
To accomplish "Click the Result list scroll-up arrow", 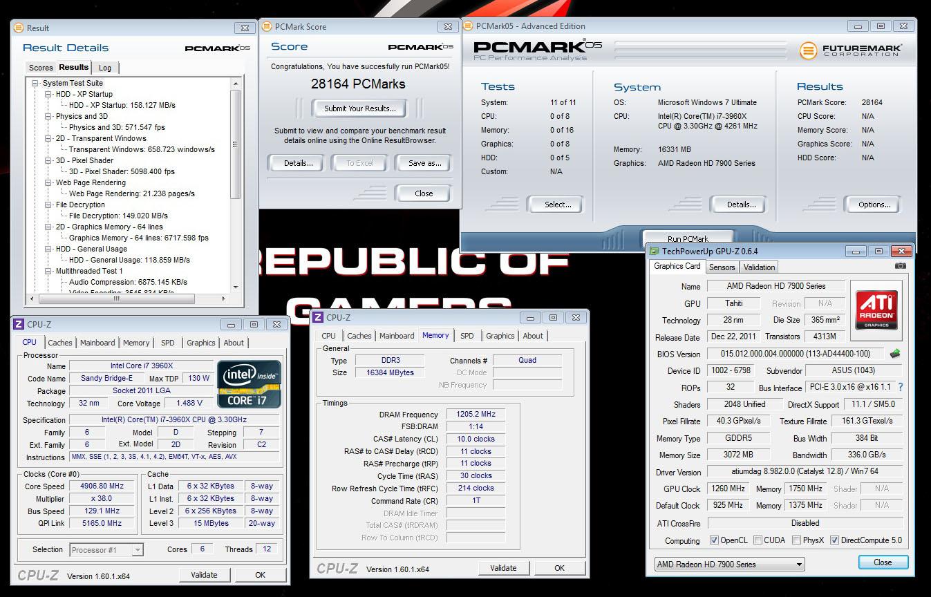I will tap(236, 84).
